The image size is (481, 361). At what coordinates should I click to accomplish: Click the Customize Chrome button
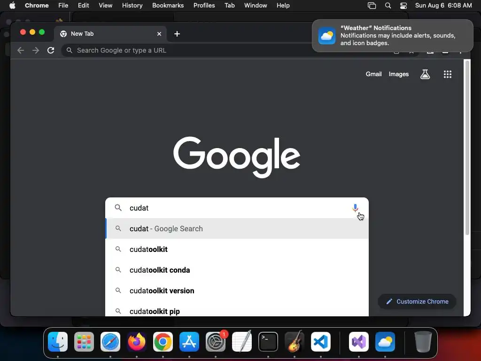[x=417, y=301]
